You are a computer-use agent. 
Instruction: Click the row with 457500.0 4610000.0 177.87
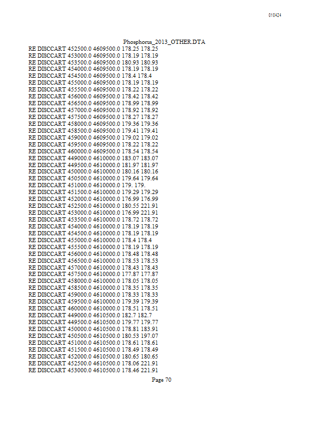pyautogui.click(x=93, y=274)
